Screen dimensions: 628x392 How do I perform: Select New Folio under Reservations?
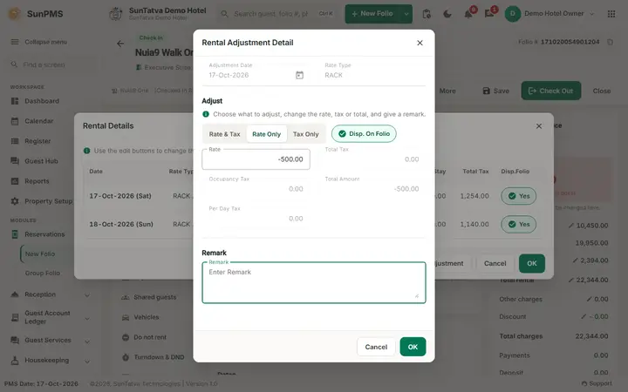click(x=40, y=254)
